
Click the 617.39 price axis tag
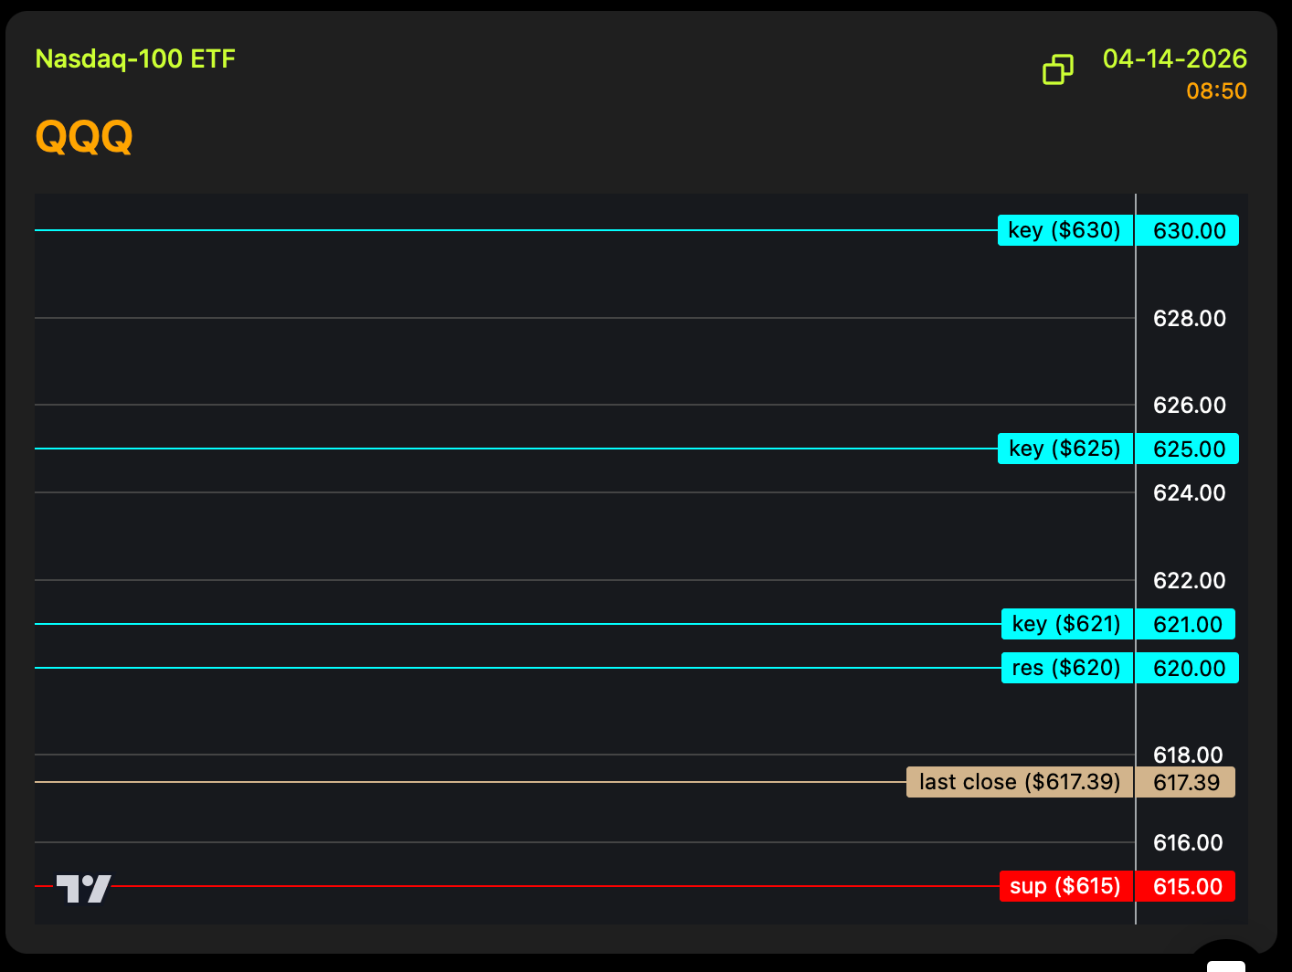tap(1186, 782)
